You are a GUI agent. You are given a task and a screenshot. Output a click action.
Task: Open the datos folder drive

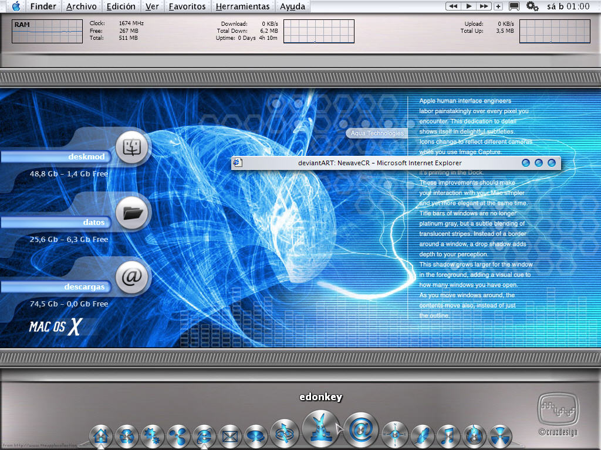click(x=132, y=213)
